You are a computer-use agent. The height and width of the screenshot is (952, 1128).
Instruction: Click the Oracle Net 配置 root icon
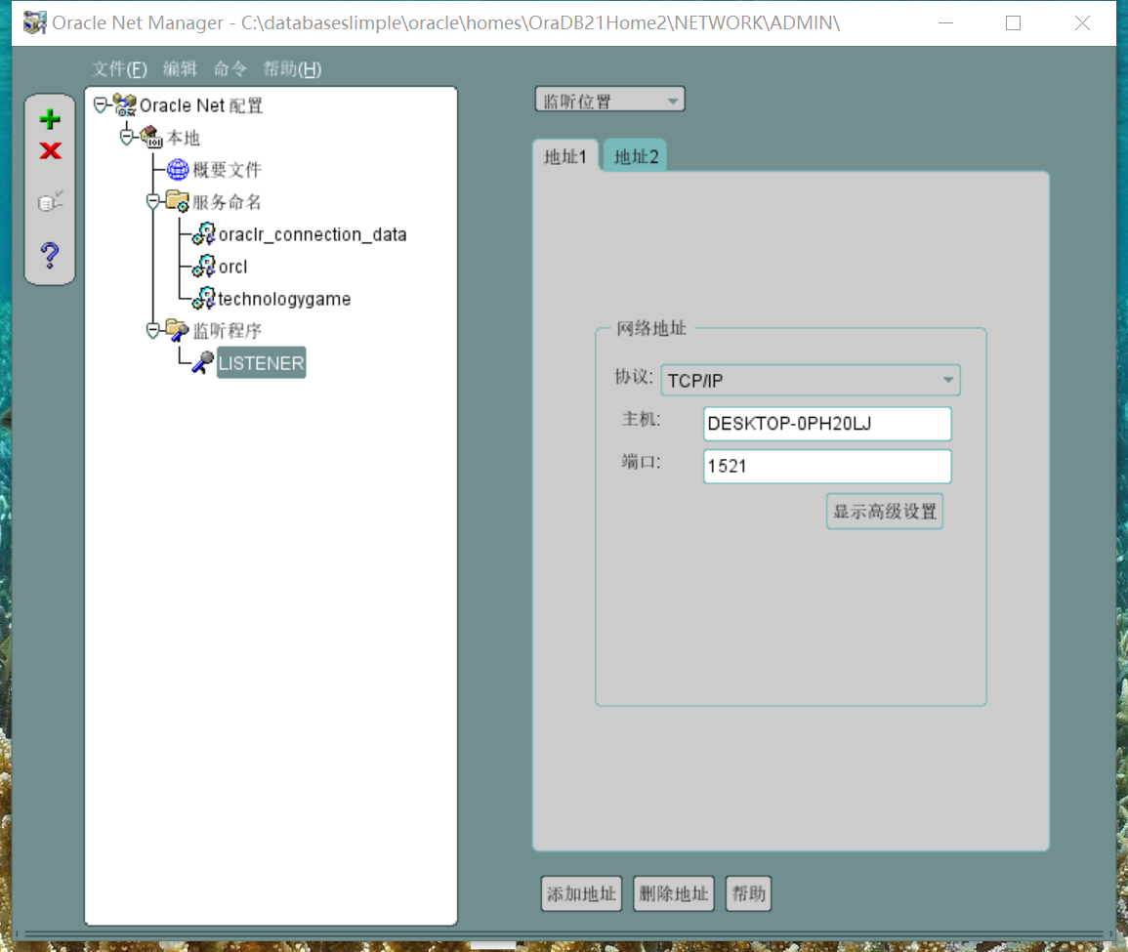click(125, 105)
